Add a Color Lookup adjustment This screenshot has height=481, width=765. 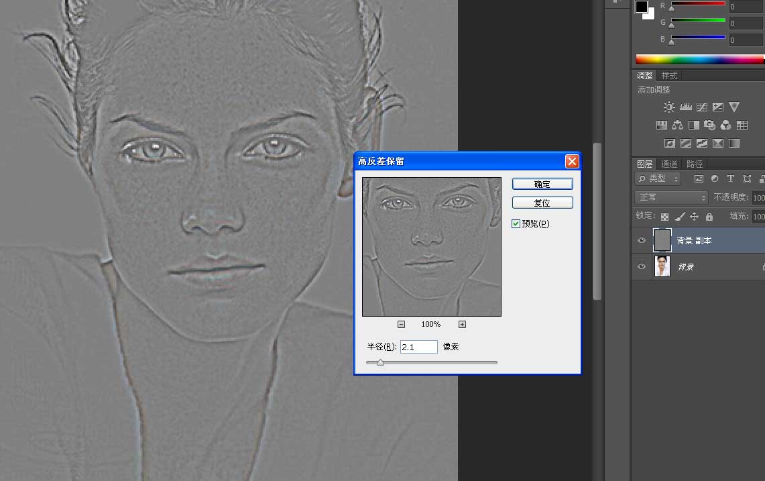(742, 125)
